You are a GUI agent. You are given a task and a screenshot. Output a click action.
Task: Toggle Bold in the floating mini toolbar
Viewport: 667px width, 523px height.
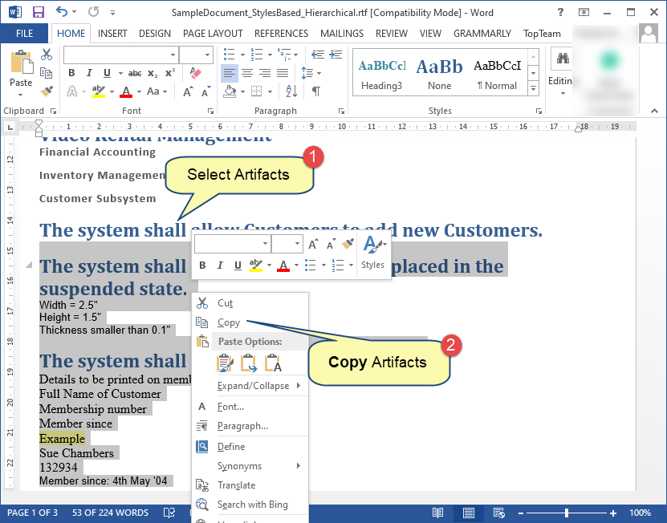[x=202, y=266]
